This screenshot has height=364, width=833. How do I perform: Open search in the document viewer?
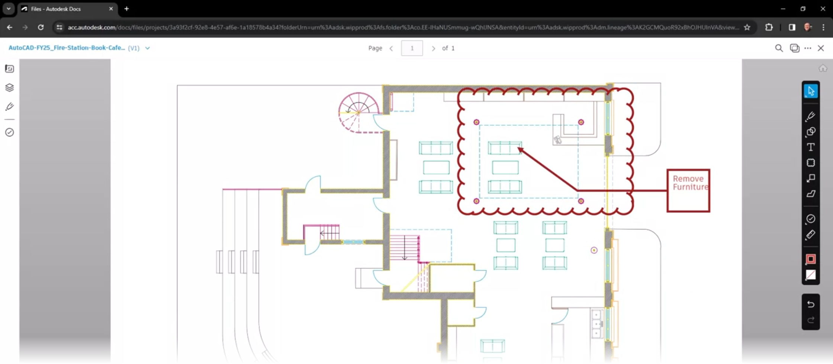(778, 48)
